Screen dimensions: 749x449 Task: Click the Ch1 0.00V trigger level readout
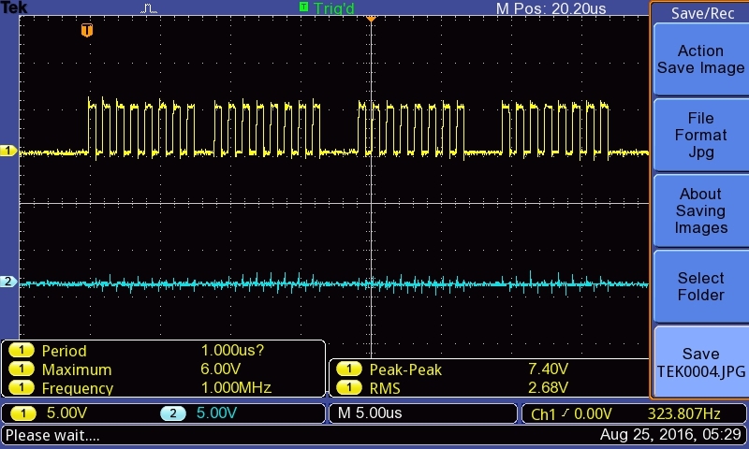(x=571, y=413)
